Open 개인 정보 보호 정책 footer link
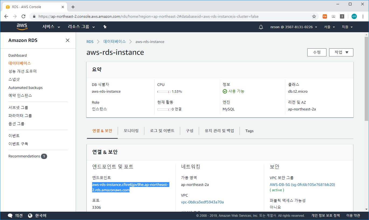Viewport: 369px width, 220px height. pos(325,215)
